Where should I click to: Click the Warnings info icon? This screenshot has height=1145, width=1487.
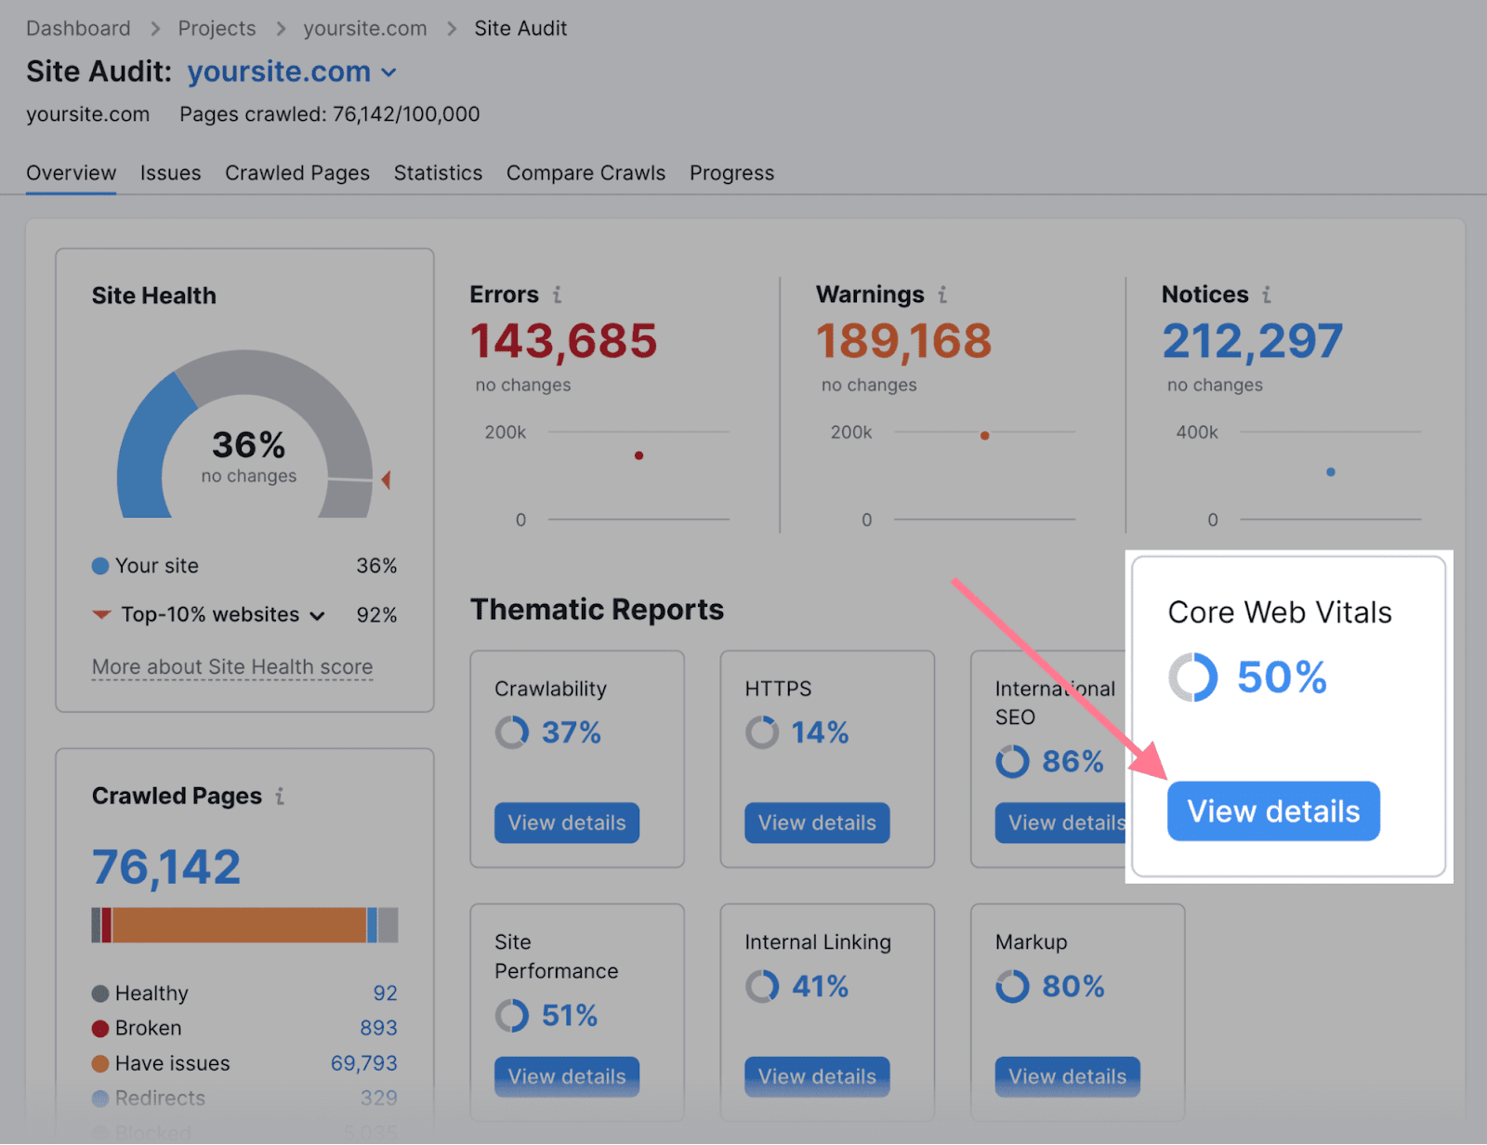coord(943,295)
